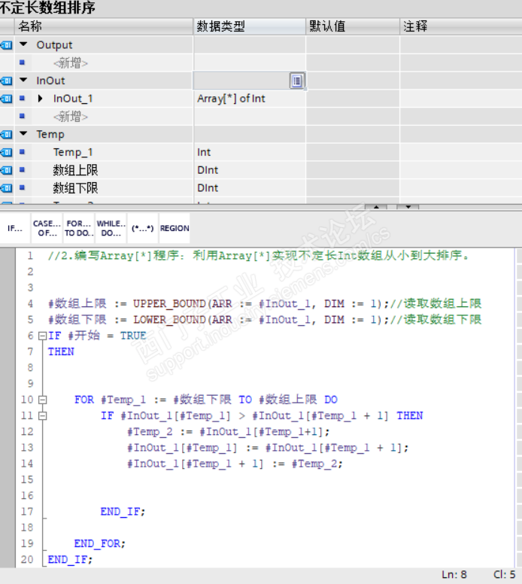Select the 数组上限 variable name

pyautogui.click(x=75, y=170)
